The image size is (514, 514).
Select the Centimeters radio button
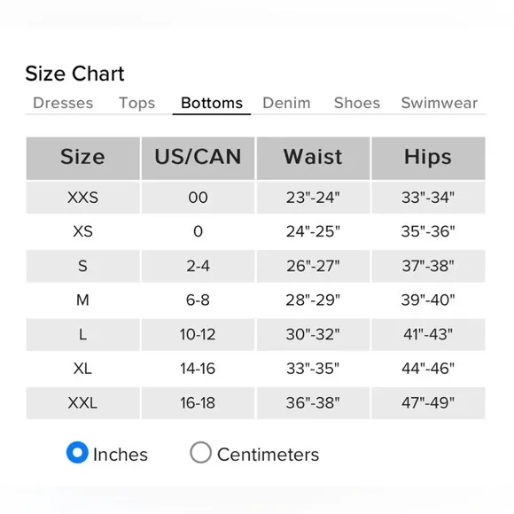tap(200, 452)
